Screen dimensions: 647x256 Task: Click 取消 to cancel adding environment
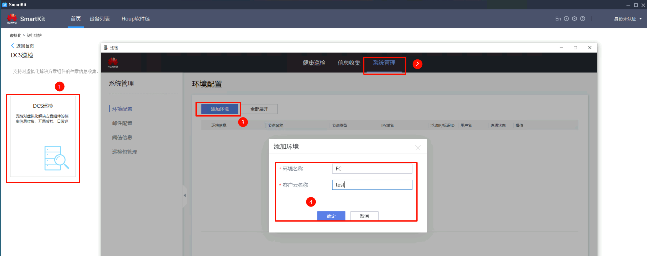[x=364, y=216]
